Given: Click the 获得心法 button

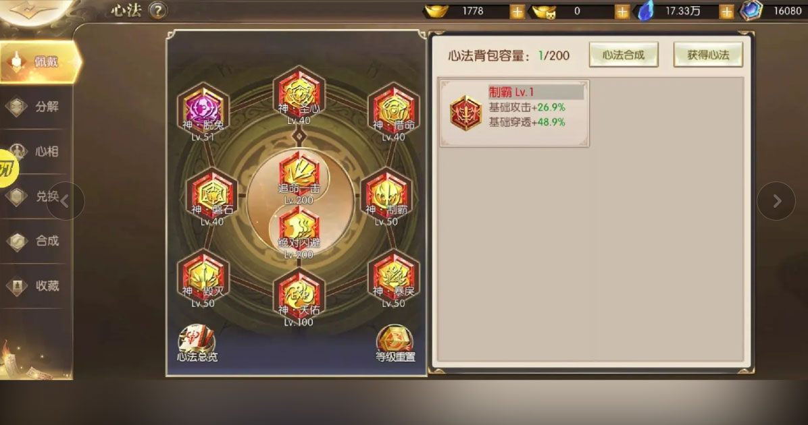Looking at the screenshot, I should point(708,55).
